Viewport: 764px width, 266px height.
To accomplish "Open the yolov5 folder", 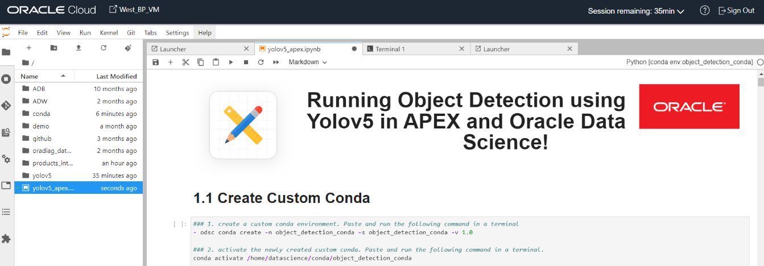I will 79,176.
